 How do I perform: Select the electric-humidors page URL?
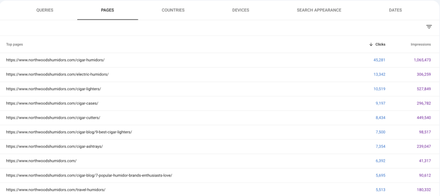coord(57,75)
